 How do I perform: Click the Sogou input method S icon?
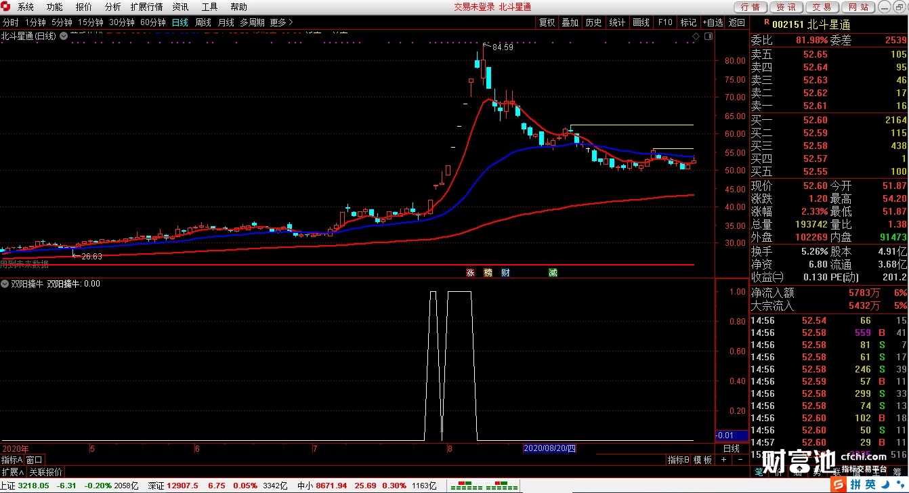pyautogui.click(x=839, y=484)
